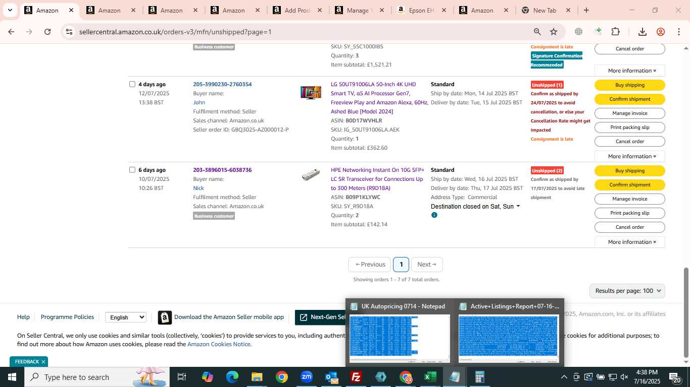This screenshot has width=690, height=387.
Task: Select the Active+Listings+Report Notepad preview
Action: [509, 333]
